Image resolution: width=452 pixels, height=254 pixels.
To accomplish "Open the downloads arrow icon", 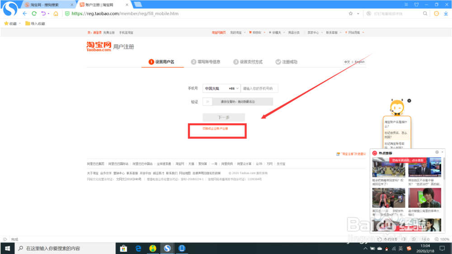I will click(446, 14).
